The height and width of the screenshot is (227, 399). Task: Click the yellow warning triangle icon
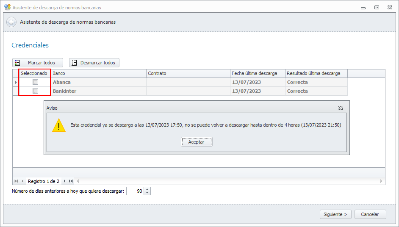[59, 125]
